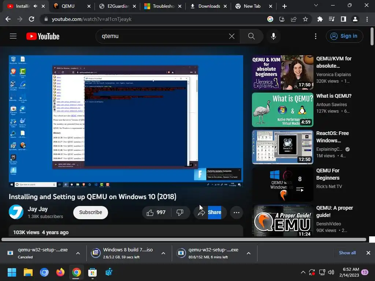
Task: Open Microsoft Store from the taskbar
Action: 92,272
